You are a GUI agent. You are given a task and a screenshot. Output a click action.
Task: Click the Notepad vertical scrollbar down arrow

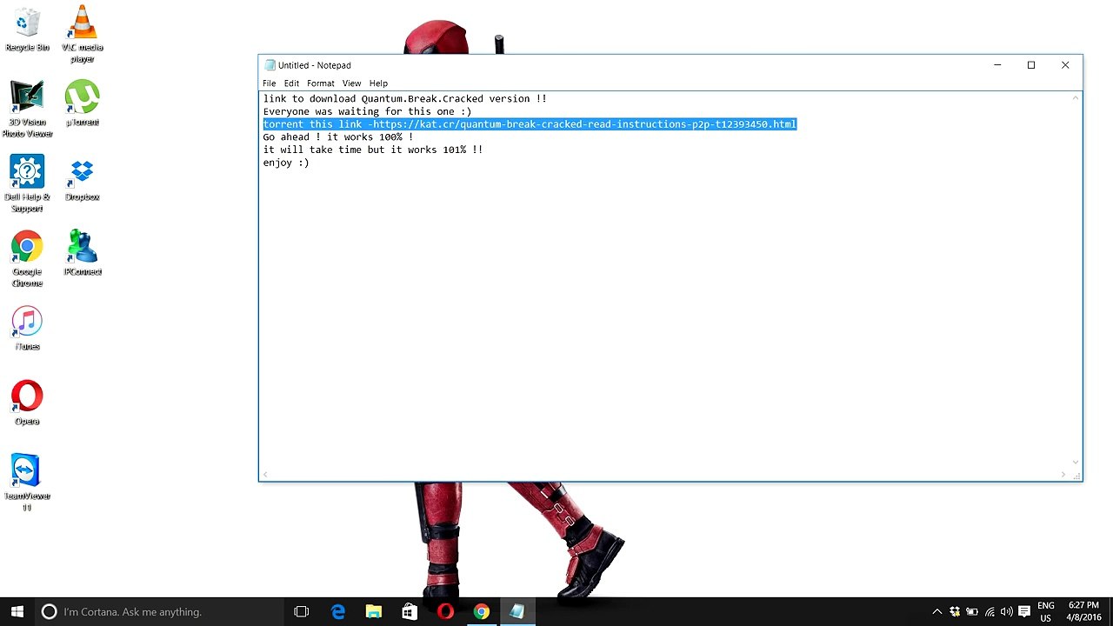(x=1076, y=462)
